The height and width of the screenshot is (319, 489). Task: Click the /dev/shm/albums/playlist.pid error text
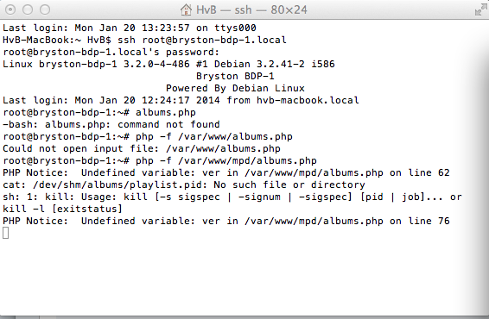[184, 185]
